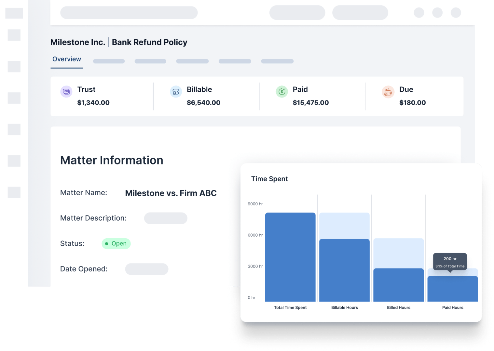This screenshot has height=351, width=494.
Task: Open the Matter Description field selector
Action: point(166,218)
